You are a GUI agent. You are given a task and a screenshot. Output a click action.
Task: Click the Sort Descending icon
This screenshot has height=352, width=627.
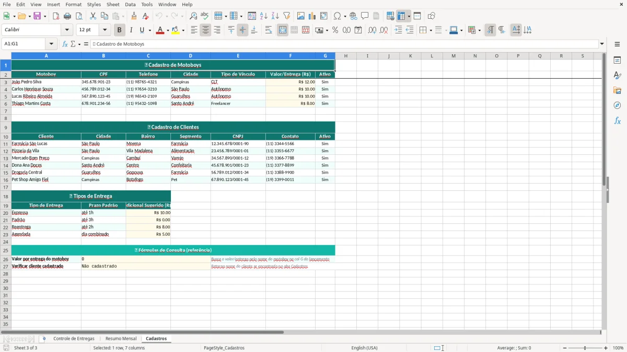(275, 16)
